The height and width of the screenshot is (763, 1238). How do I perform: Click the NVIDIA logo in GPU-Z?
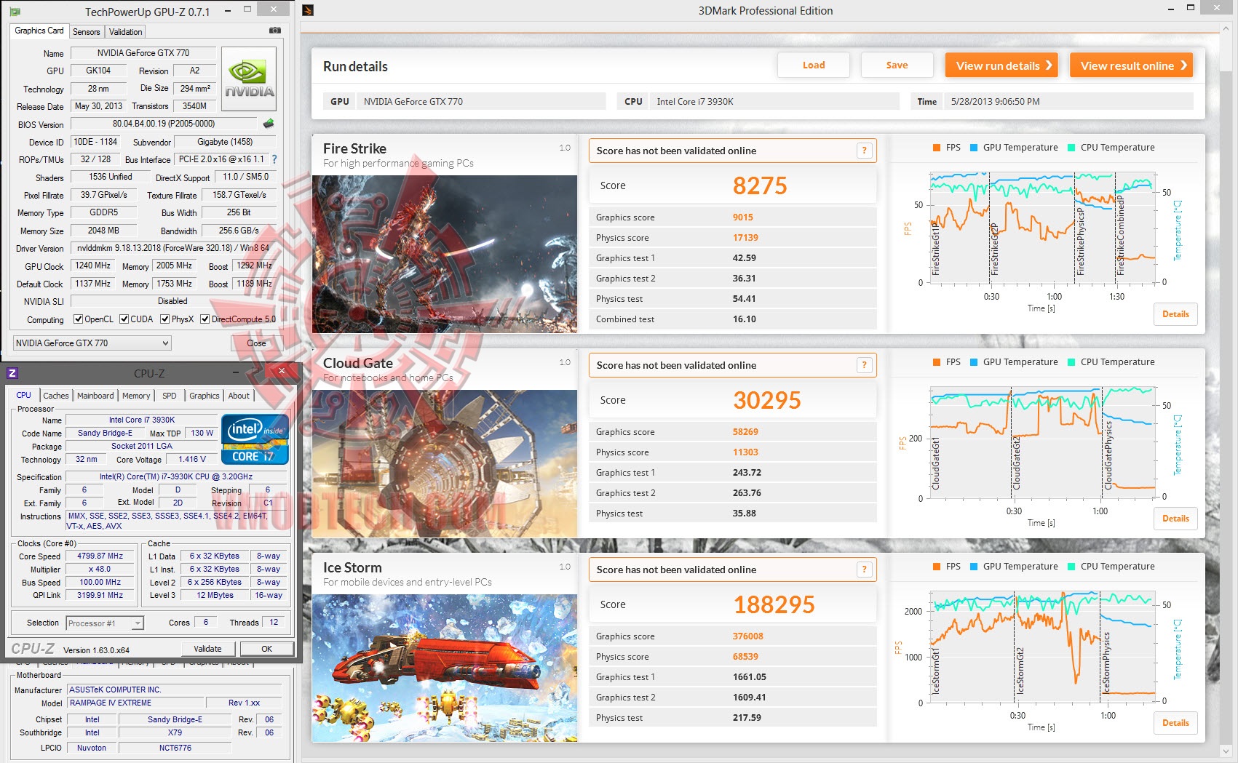[x=249, y=79]
